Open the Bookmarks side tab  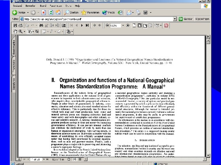(x=14, y=47)
